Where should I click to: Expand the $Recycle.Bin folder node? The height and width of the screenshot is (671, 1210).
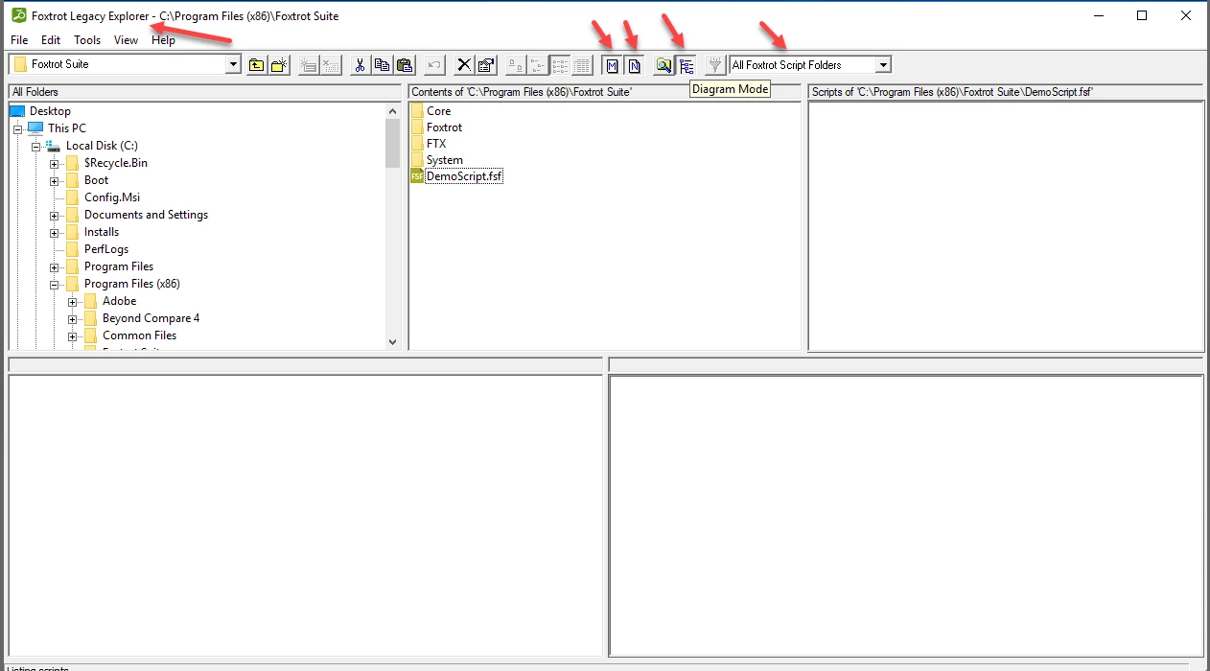click(x=55, y=163)
